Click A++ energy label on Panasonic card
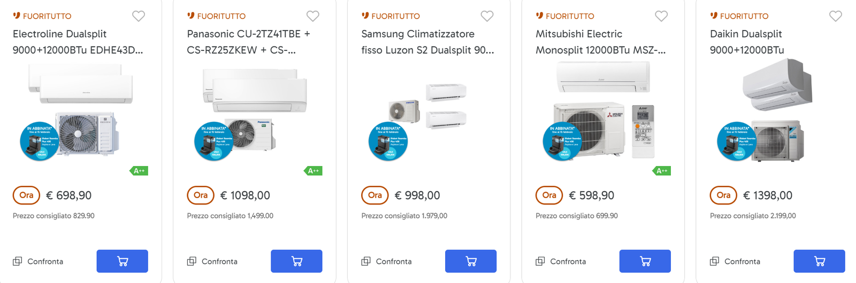 coord(314,171)
